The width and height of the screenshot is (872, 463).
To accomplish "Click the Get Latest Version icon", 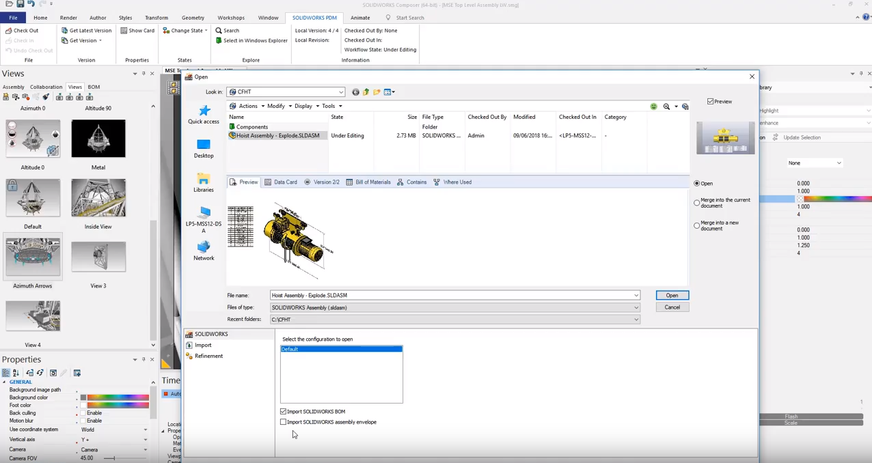I will point(64,31).
